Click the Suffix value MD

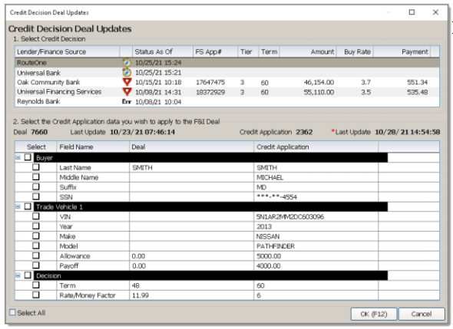coord(262,187)
